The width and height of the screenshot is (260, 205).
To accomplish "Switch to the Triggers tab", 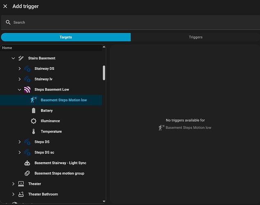I will click(195, 37).
